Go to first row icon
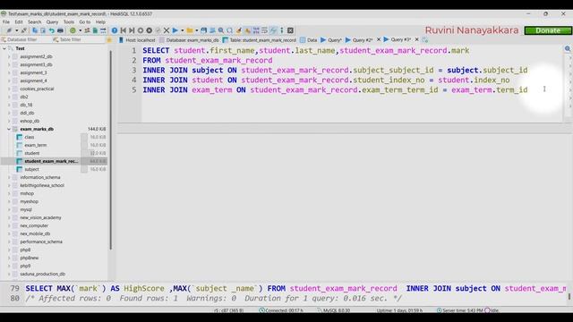This screenshot has height=322, width=573. (x=124, y=30)
